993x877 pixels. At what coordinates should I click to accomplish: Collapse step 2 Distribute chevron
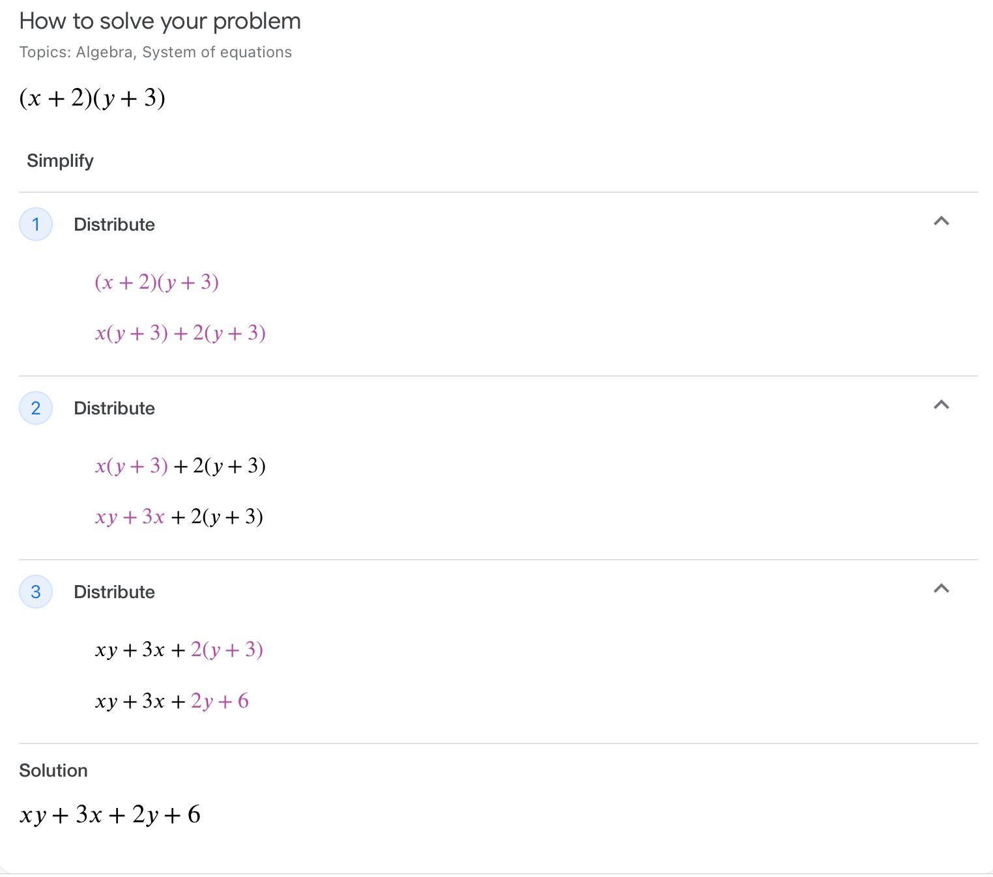(941, 405)
